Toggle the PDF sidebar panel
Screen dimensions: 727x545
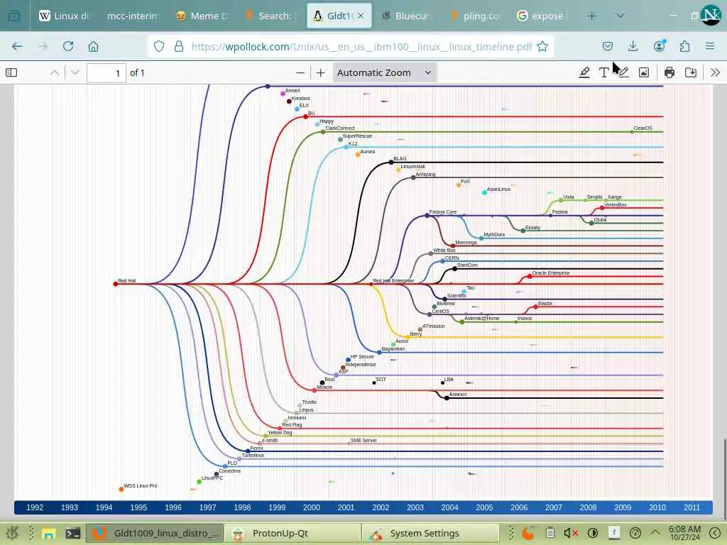tap(11, 73)
